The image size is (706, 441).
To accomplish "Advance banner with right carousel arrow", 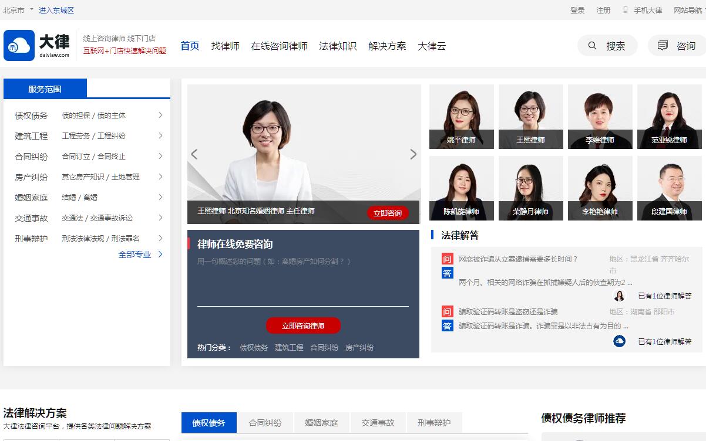I will pos(413,154).
